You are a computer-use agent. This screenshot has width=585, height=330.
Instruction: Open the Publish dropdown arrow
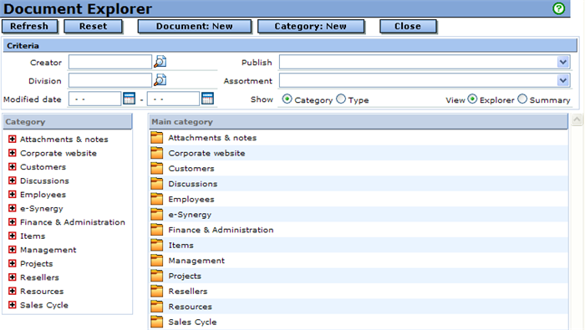click(563, 62)
